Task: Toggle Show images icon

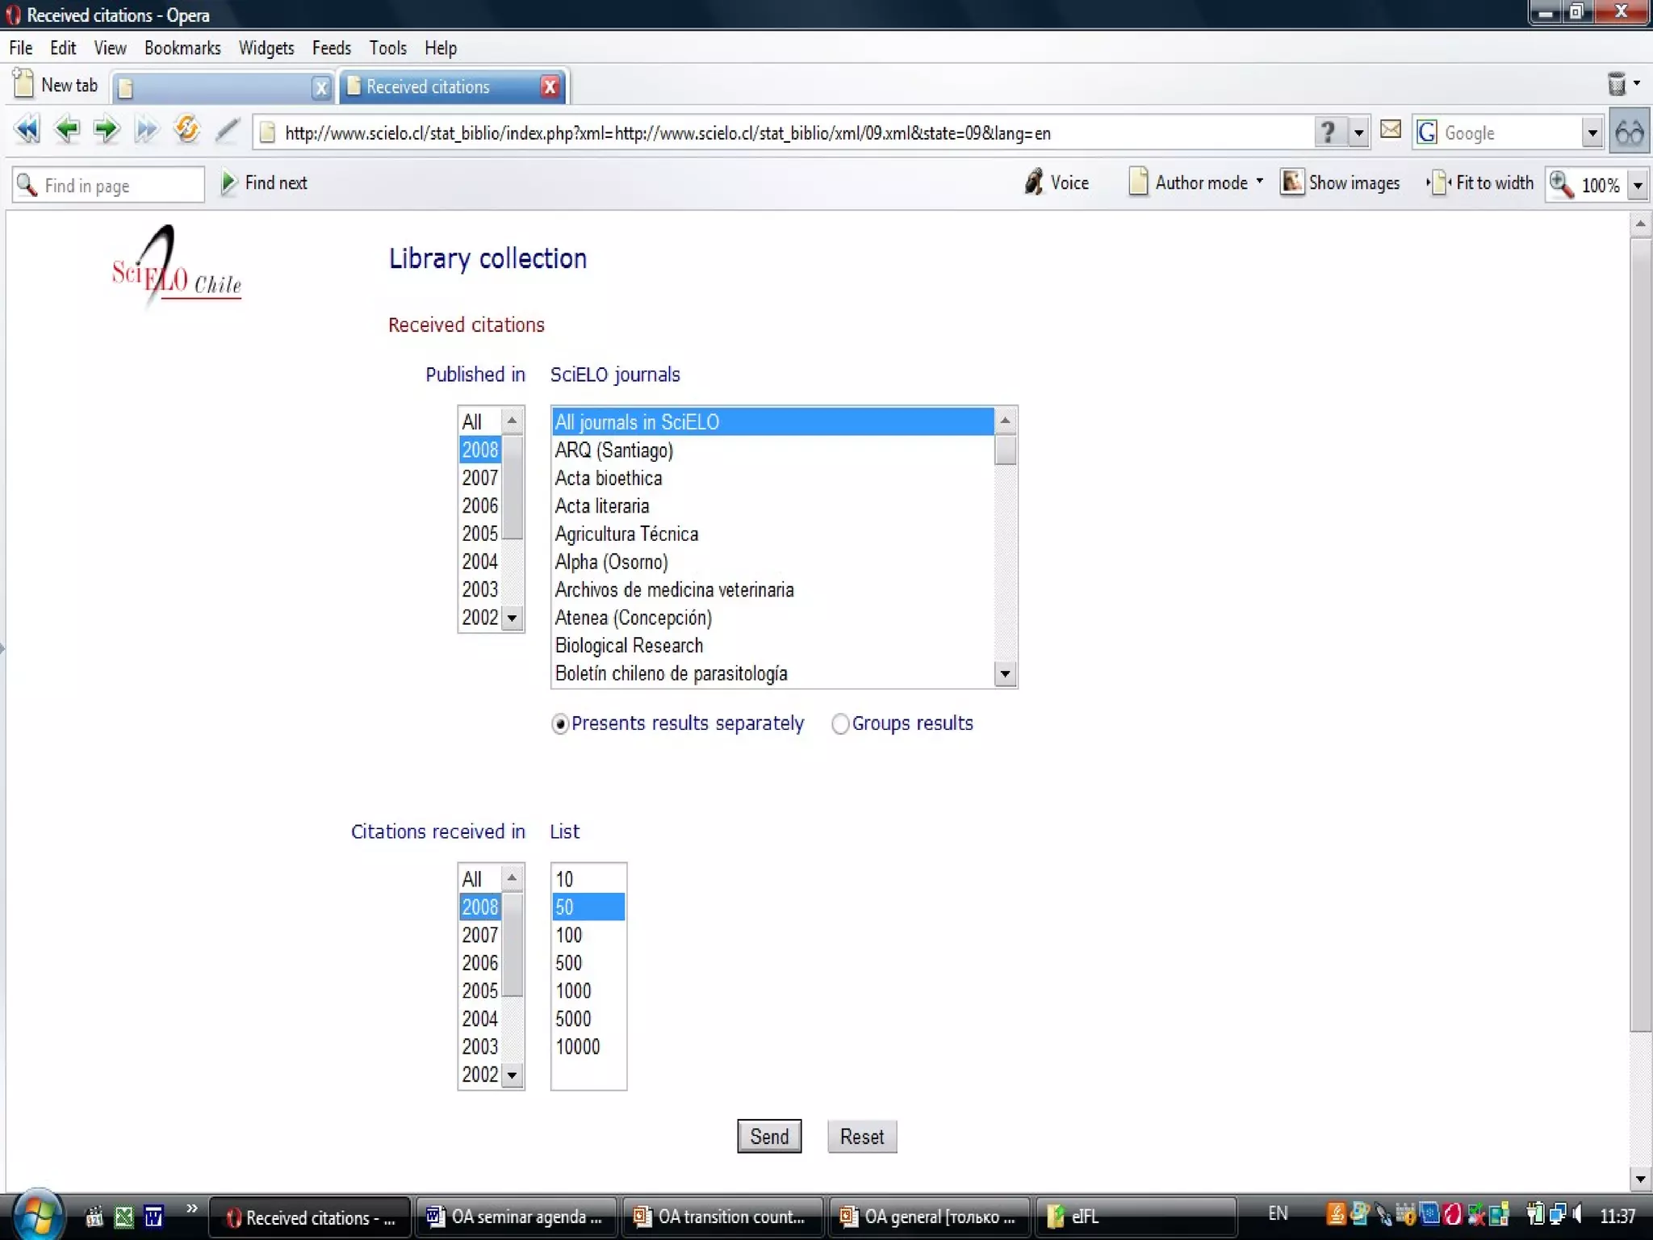Action: (x=1291, y=182)
